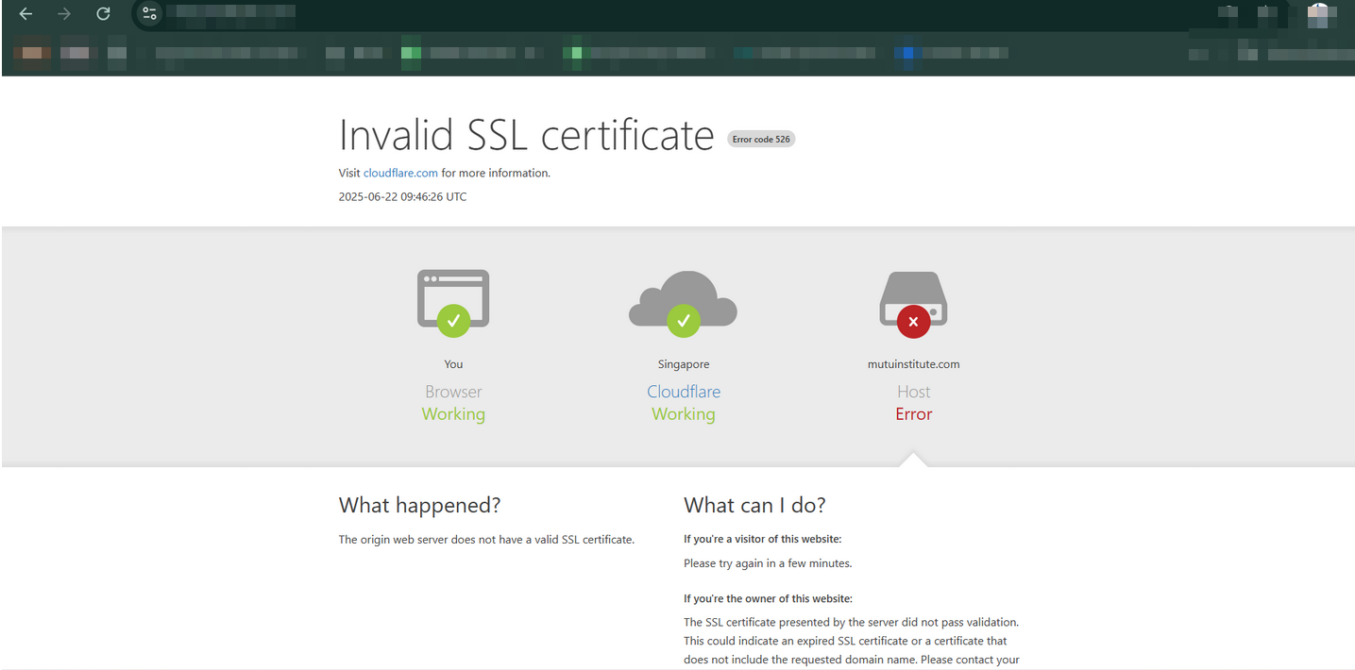1355x670 pixels.
Task: Click the mutuinstitute.com hostname label
Action: pyautogui.click(x=913, y=363)
